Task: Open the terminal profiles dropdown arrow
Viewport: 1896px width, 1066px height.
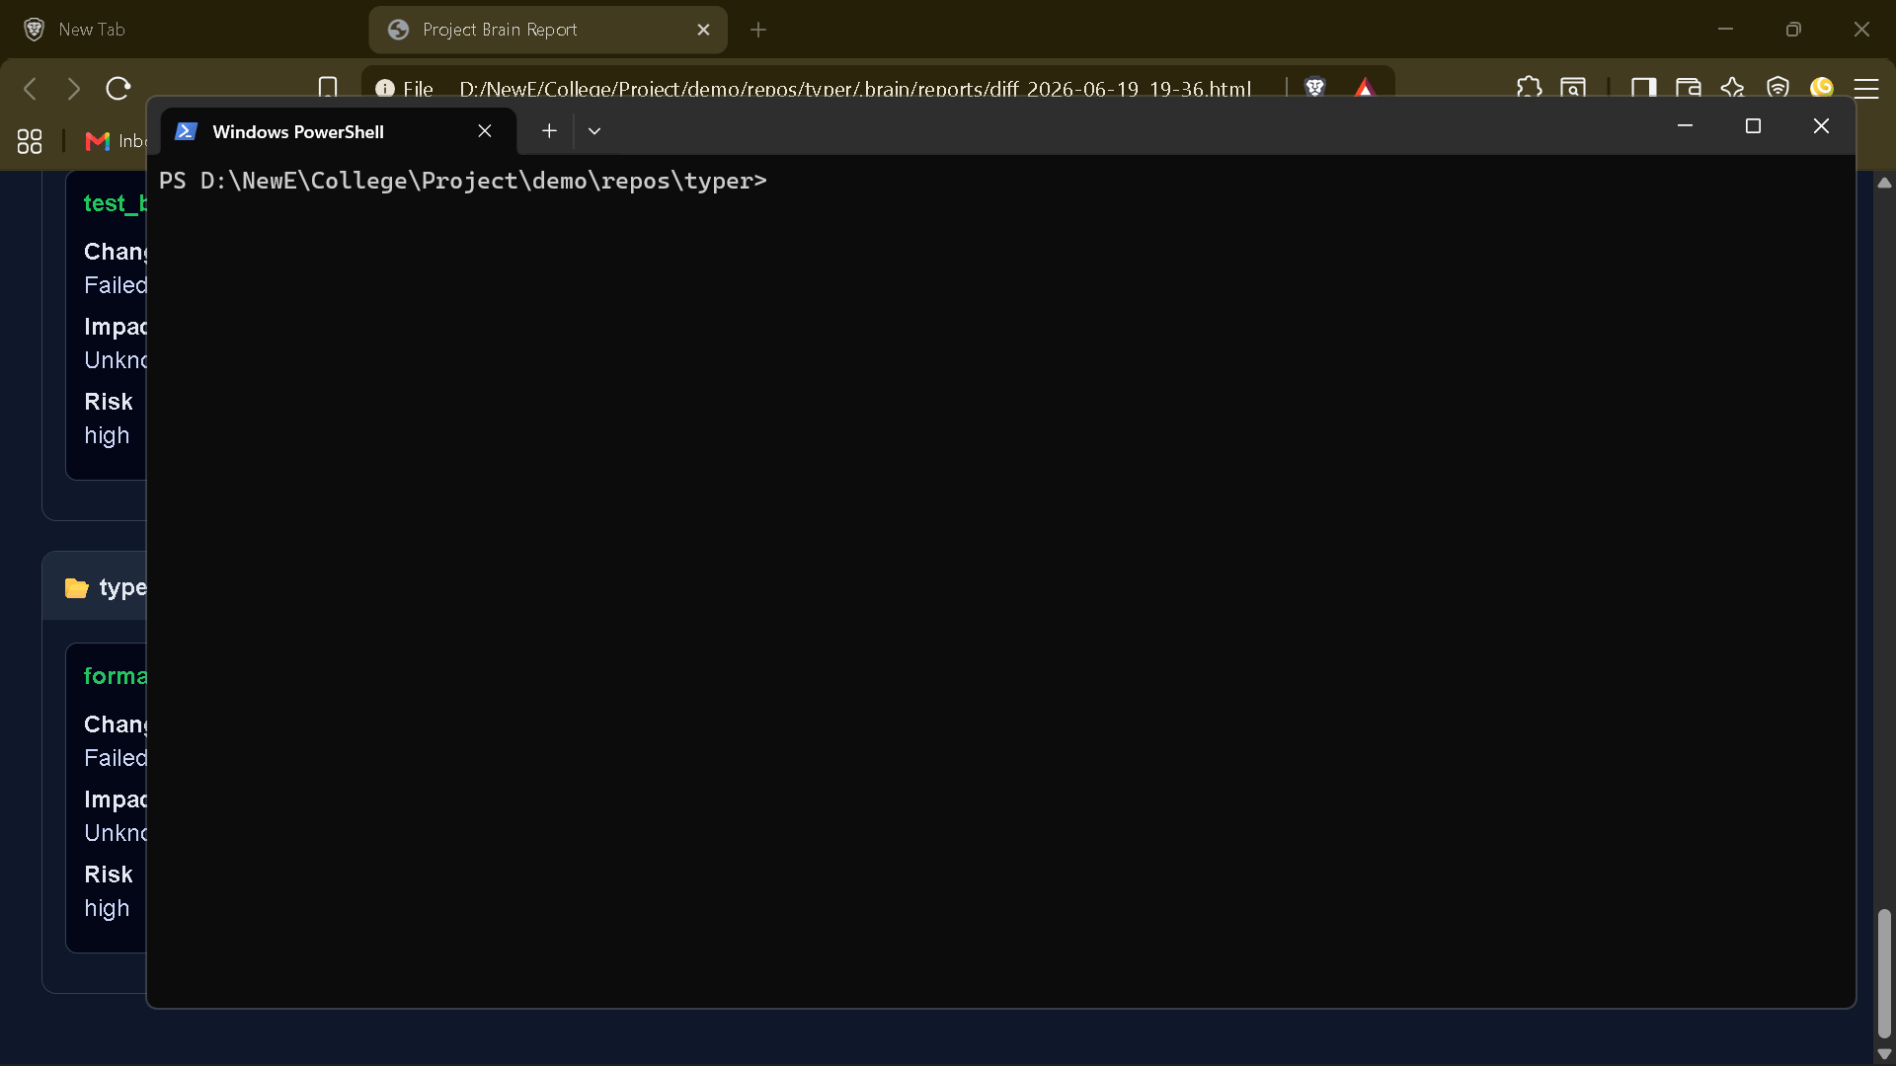Action: pos(594,130)
